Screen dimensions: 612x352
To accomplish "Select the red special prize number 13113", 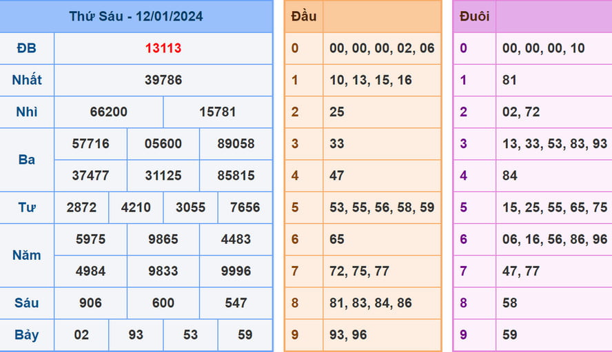I will click(163, 48).
